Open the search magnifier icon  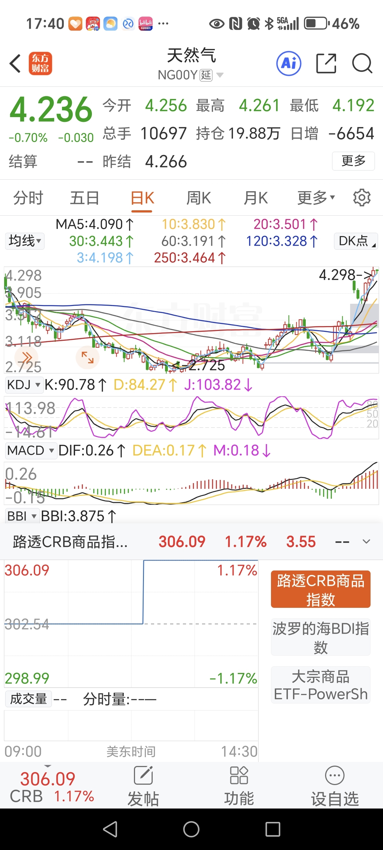pos(362,63)
